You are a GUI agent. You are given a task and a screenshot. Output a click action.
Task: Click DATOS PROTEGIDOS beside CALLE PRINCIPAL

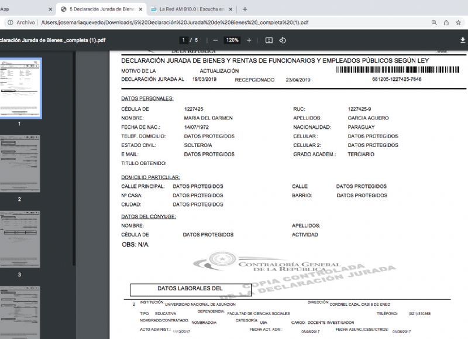coord(198,186)
